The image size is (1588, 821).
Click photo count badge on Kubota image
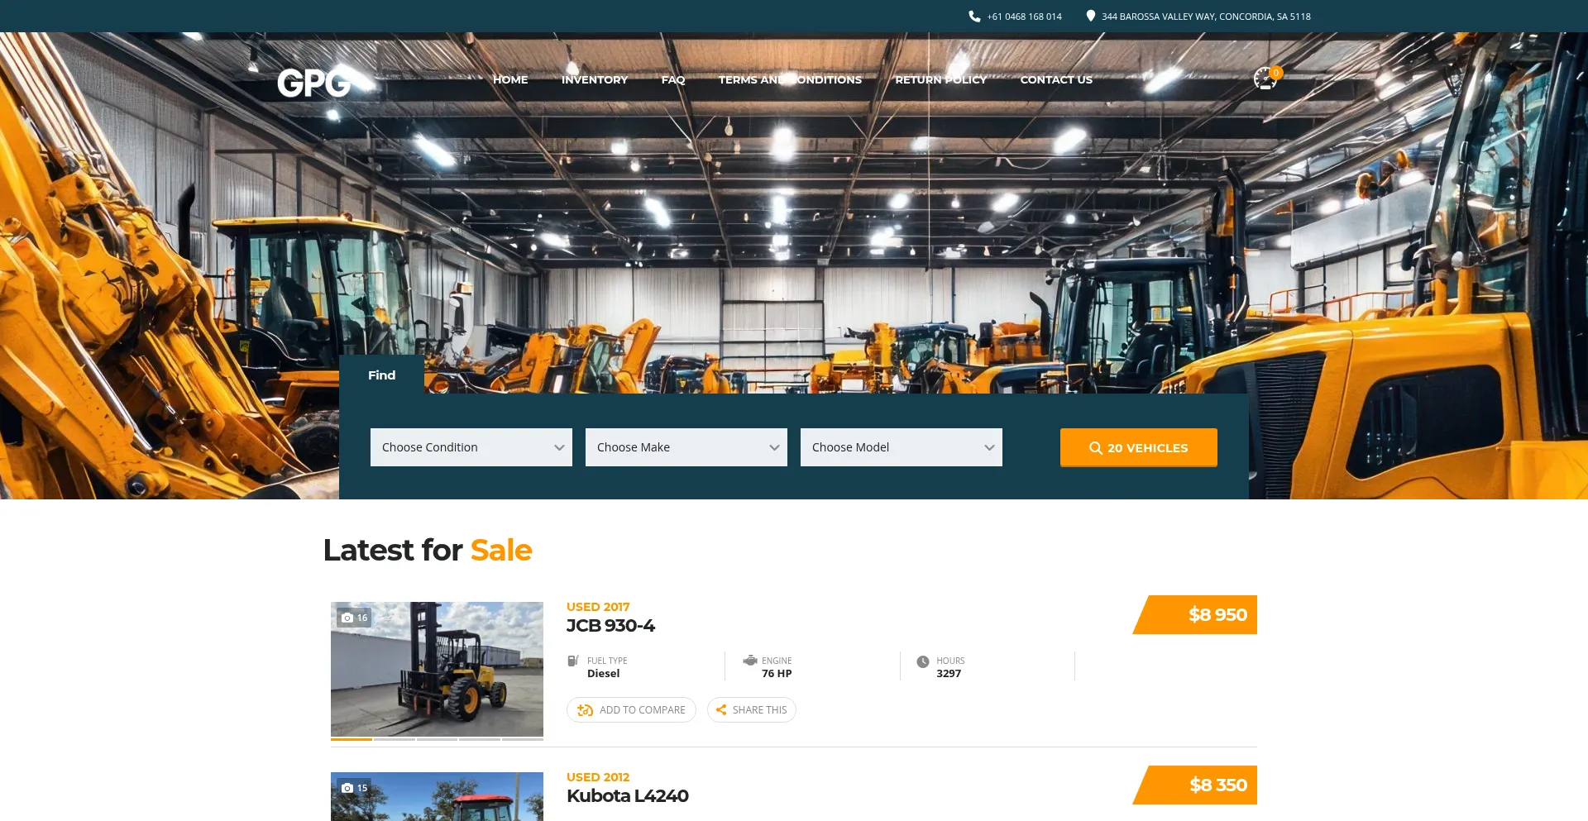[354, 788]
